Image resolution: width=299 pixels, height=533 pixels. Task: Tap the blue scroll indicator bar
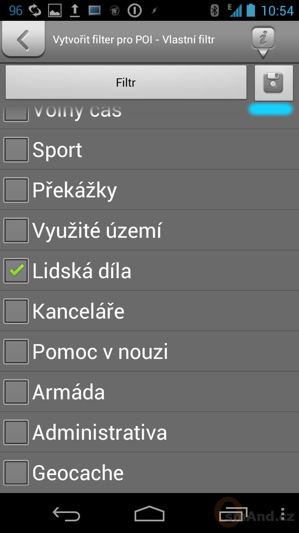point(270,110)
